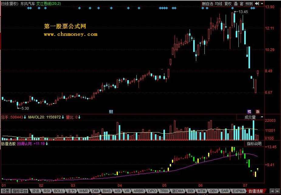Click the MAVOL20 value 1156972
Viewport: 281px width, 195px height.
53,117
